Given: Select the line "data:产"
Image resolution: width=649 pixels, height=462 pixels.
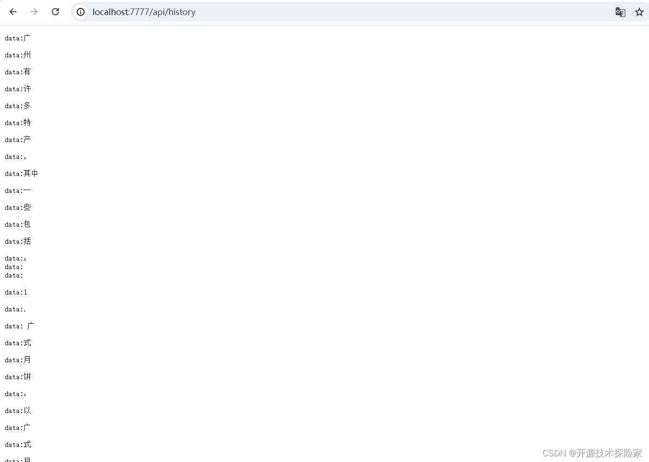Looking at the screenshot, I should [x=18, y=140].
